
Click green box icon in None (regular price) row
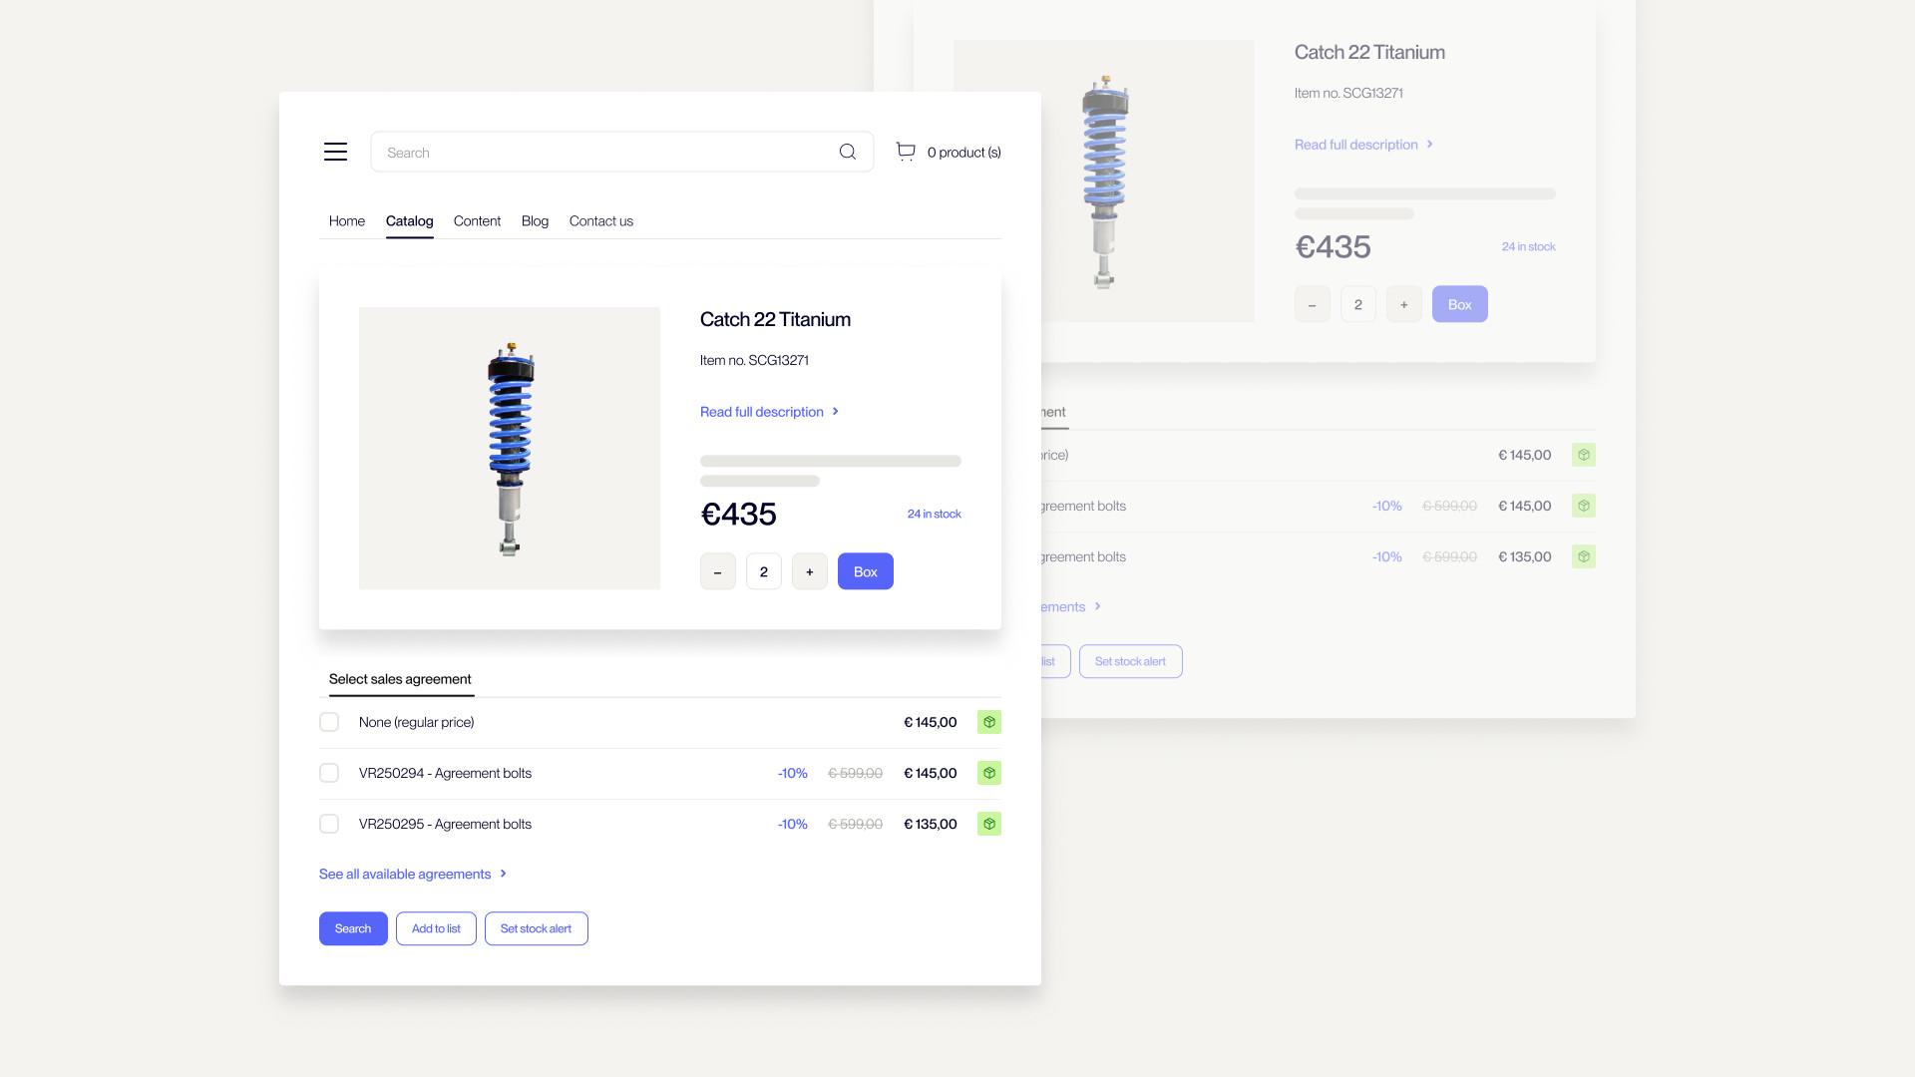tap(989, 722)
